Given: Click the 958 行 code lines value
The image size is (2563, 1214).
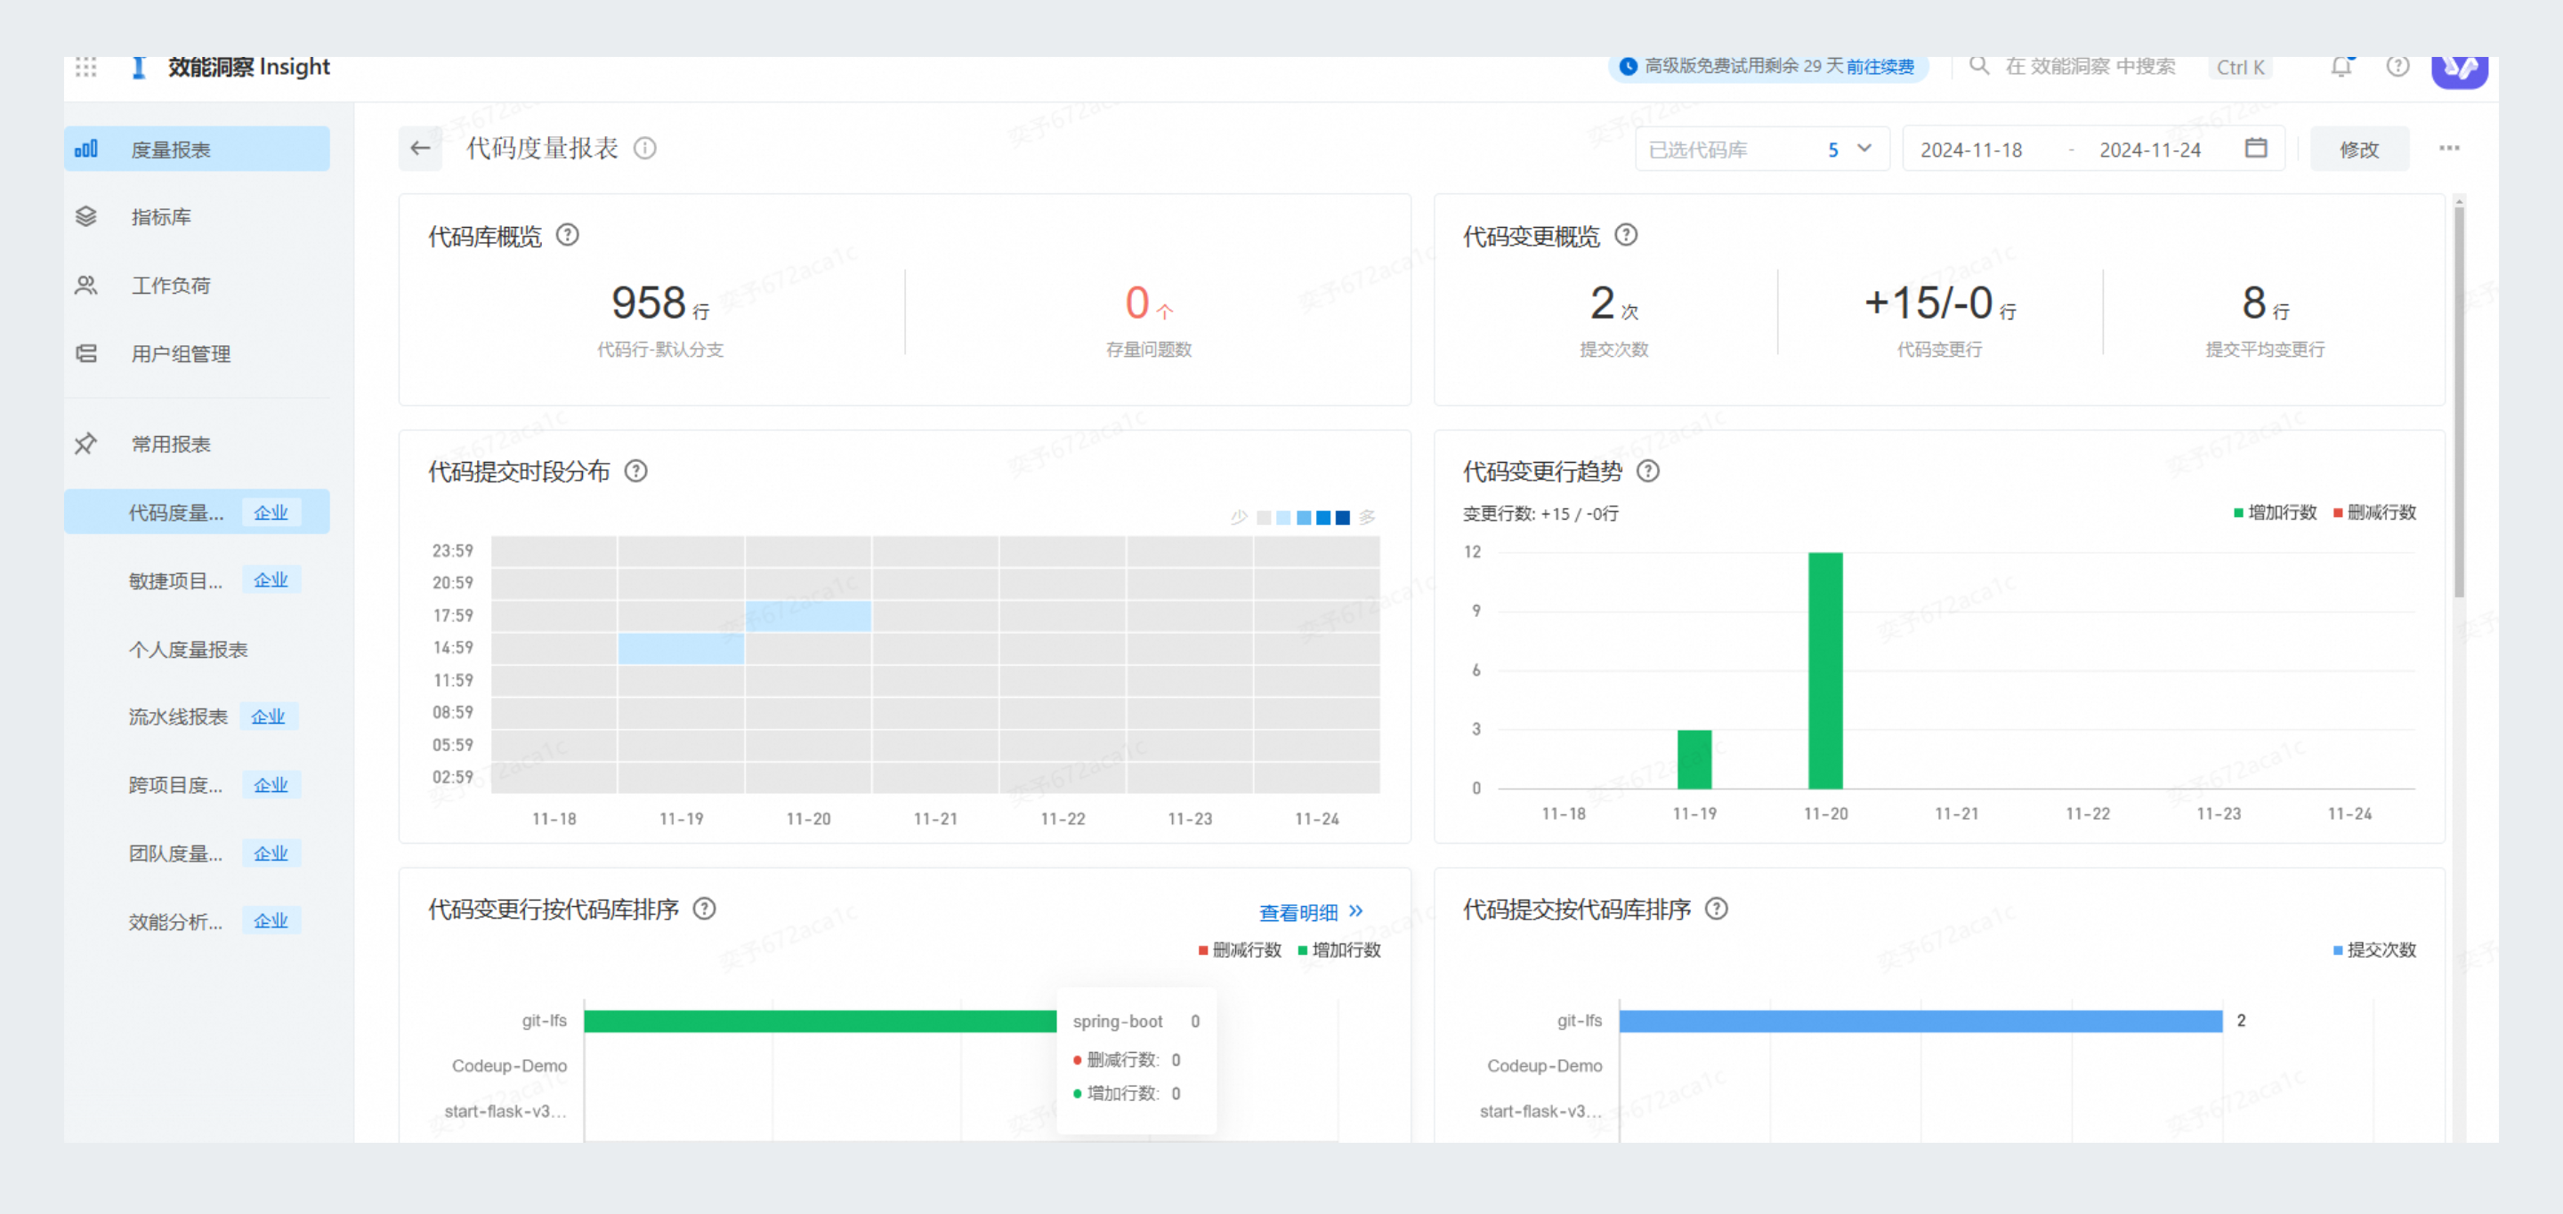Looking at the screenshot, I should click(x=659, y=303).
